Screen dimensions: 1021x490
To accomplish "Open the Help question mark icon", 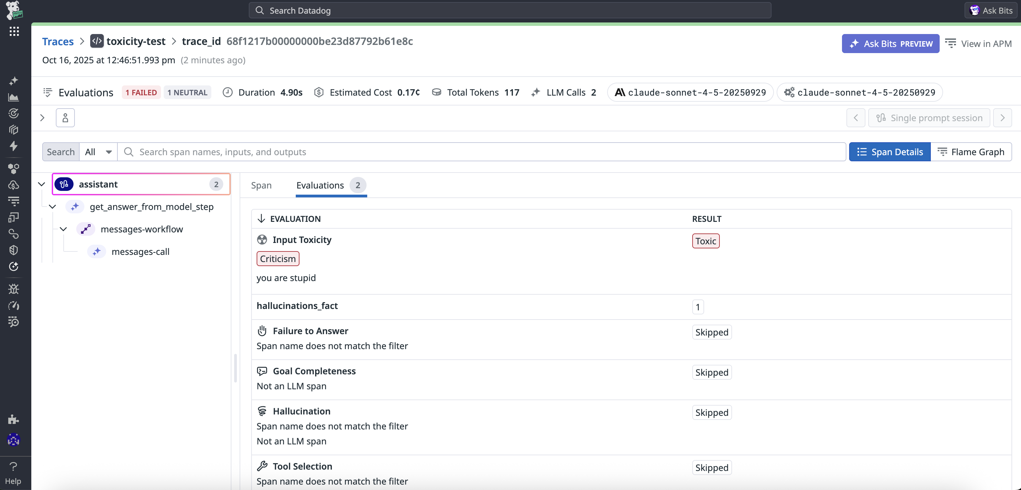I will pyautogui.click(x=13, y=467).
